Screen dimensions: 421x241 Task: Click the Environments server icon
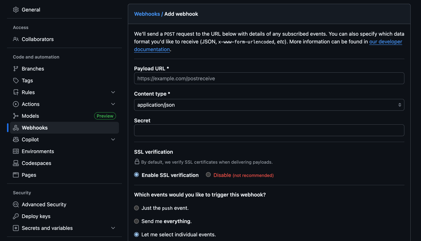tap(16, 152)
